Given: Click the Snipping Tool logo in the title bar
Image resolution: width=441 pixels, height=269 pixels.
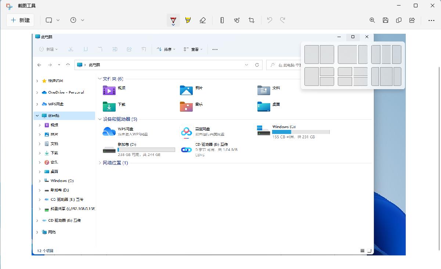Looking at the screenshot, I should coord(8,6).
